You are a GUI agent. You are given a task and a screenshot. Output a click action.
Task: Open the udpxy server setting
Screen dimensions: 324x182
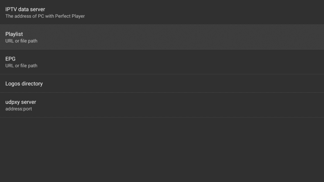162,105
